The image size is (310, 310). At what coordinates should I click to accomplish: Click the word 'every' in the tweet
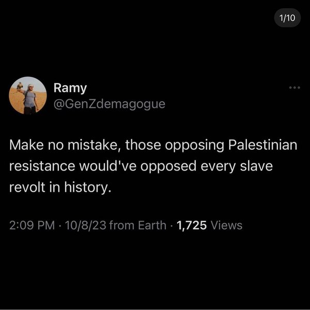[x=218, y=166]
